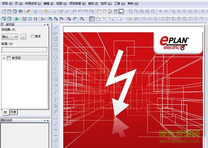This screenshot has width=208, height=148.
Task: Select the Ellipse drawing tool
Action: pos(55,85)
